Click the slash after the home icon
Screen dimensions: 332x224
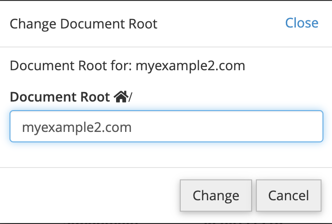(130, 97)
